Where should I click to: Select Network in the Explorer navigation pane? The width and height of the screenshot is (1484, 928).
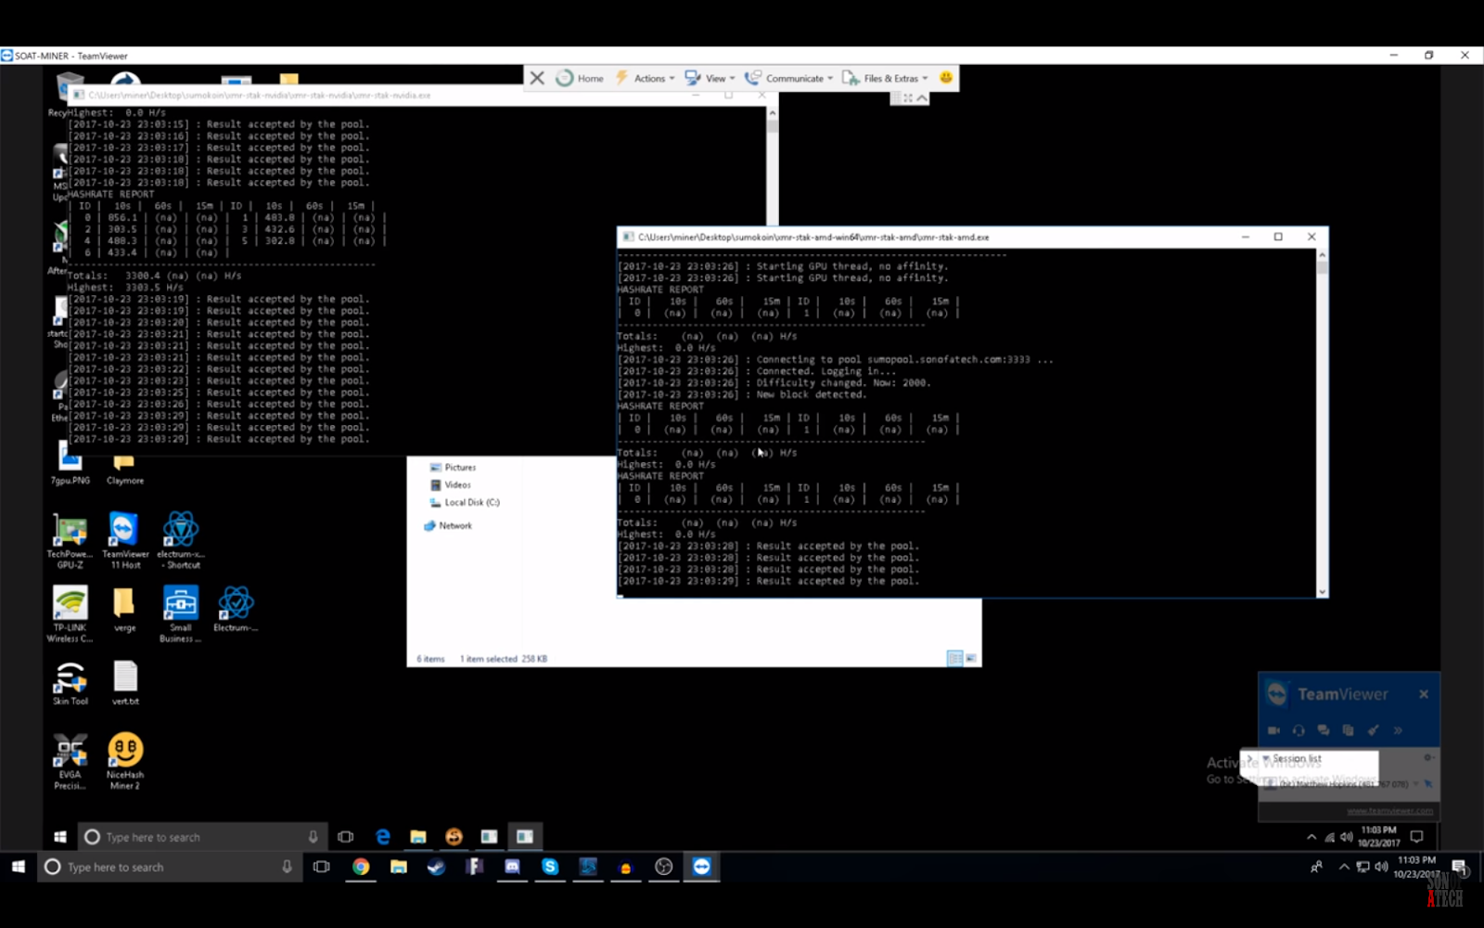pyautogui.click(x=448, y=526)
